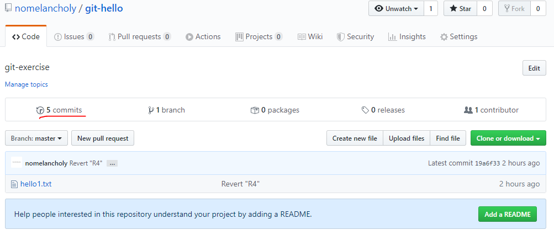Click the Issues circle icon
Image resolution: width=554 pixels, height=235 pixels.
pos(58,37)
